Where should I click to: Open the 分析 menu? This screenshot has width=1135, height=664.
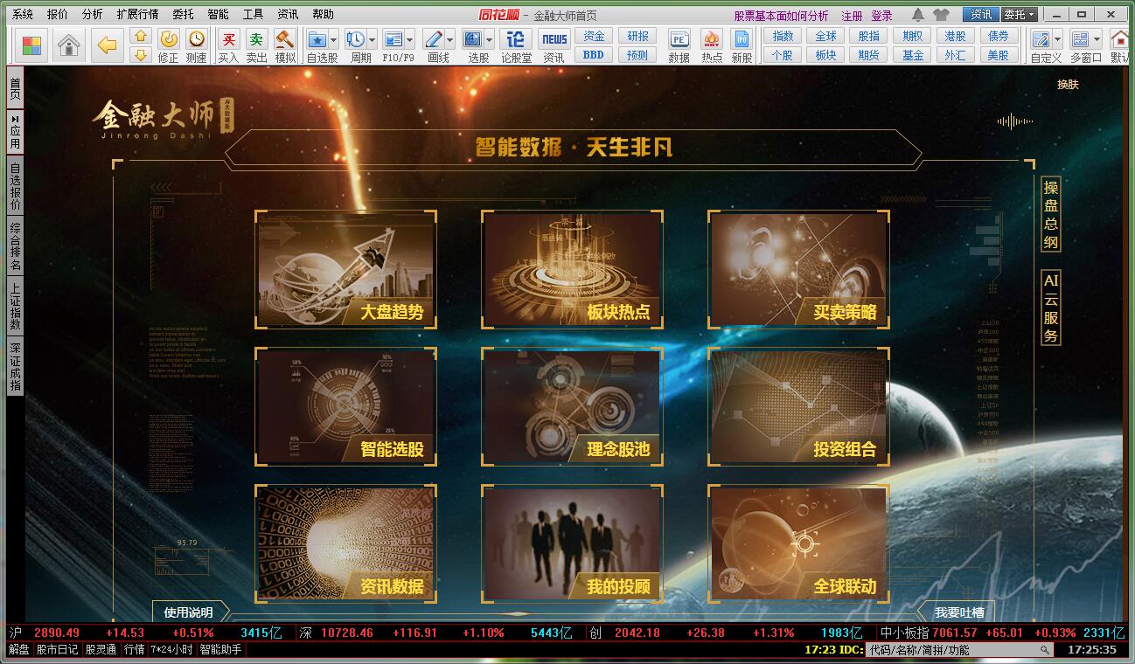tap(92, 15)
